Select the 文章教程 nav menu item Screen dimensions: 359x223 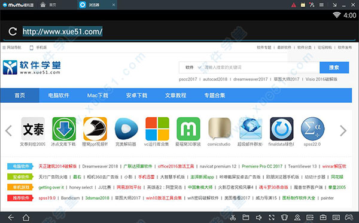175,96
